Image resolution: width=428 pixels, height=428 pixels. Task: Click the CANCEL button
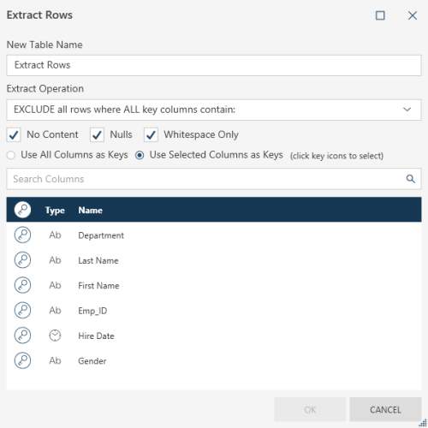(385, 409)
